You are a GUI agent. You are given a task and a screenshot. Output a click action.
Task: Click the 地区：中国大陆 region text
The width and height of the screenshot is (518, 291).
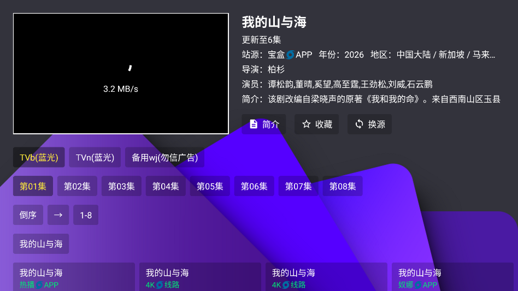[433, 55]
